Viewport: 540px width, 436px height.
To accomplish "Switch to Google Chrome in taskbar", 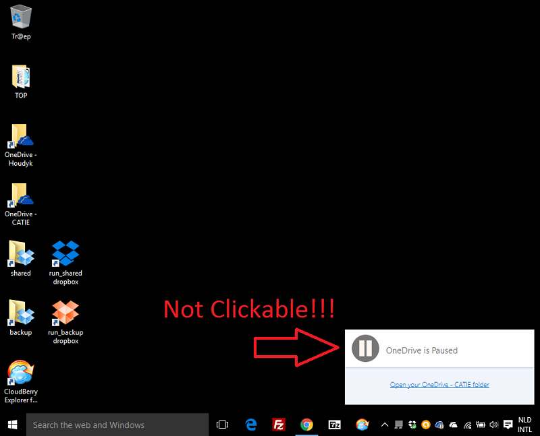I will point(306,425).
